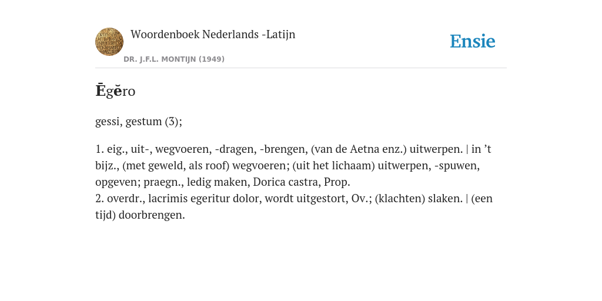The height and width of the screenshot is (301, 602).
Task: Click the abbreviation 'Prop.' after castra
Action: tap(337, 182)
